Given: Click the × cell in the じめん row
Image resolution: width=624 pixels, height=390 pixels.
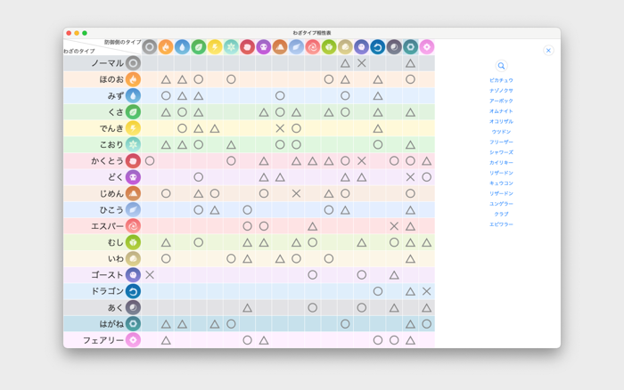Looking at the screenshot, I should tap(296, 193).
